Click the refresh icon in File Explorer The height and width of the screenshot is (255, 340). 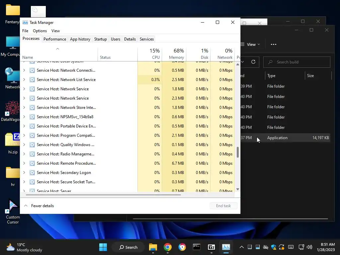(x=253, y=62)
